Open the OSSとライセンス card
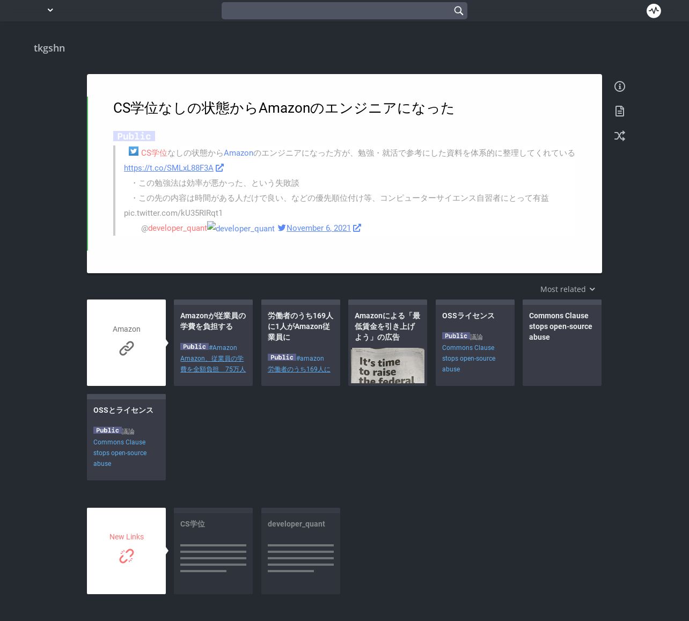This screenshot has width=689, height=621. [x=126, y=437]
